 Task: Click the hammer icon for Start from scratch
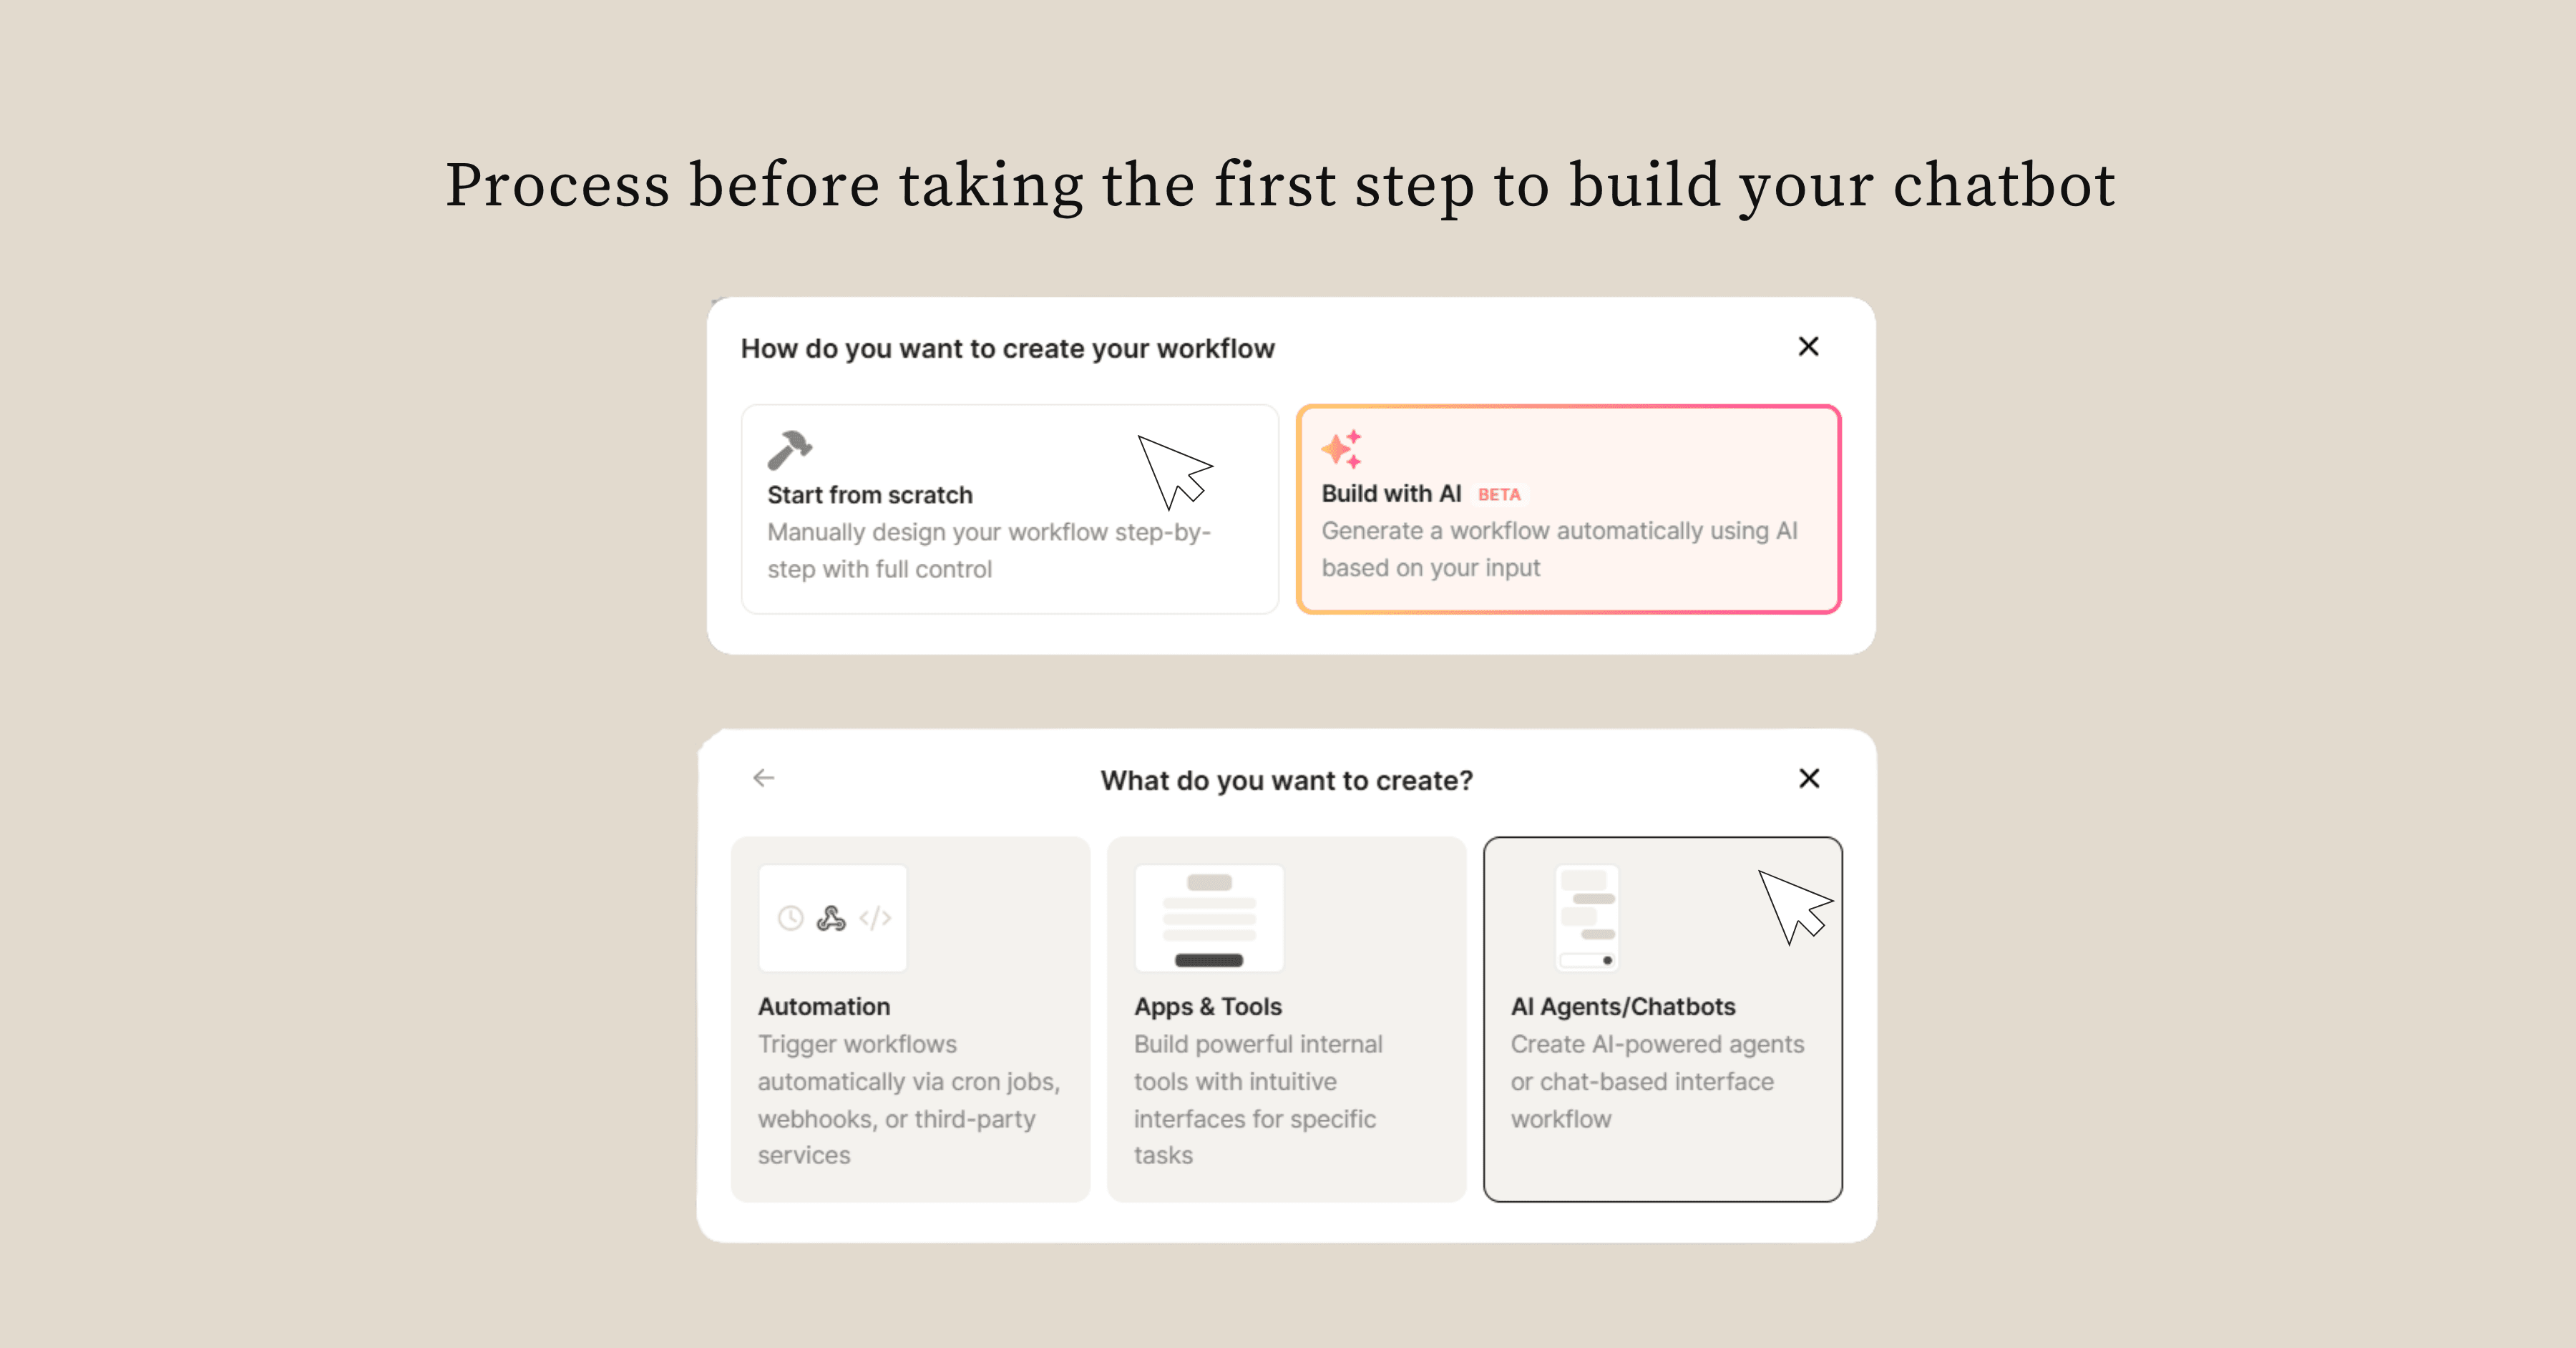tap(789, 449)
